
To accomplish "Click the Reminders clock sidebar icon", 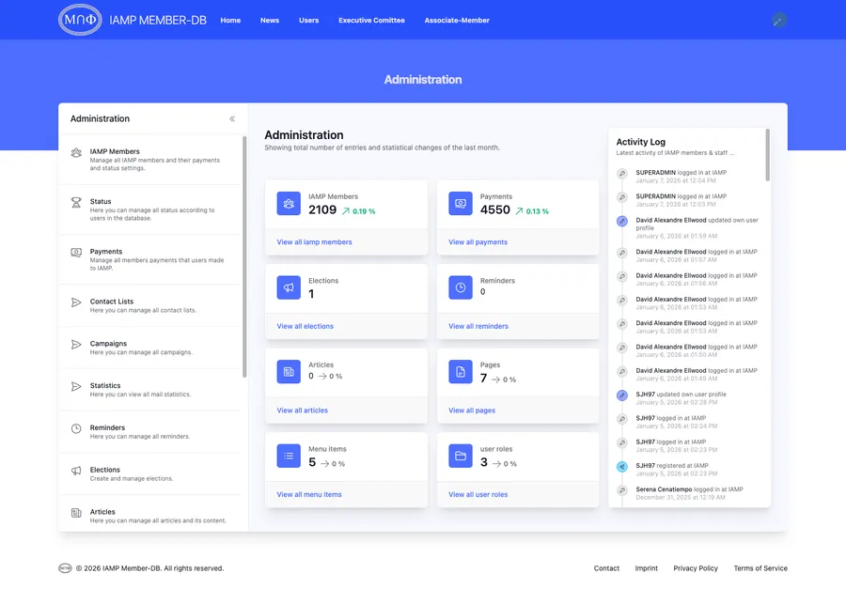I will pyautogui.click(x=76, y=428).
